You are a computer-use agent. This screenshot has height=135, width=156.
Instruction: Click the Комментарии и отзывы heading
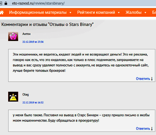click(48, 24)
